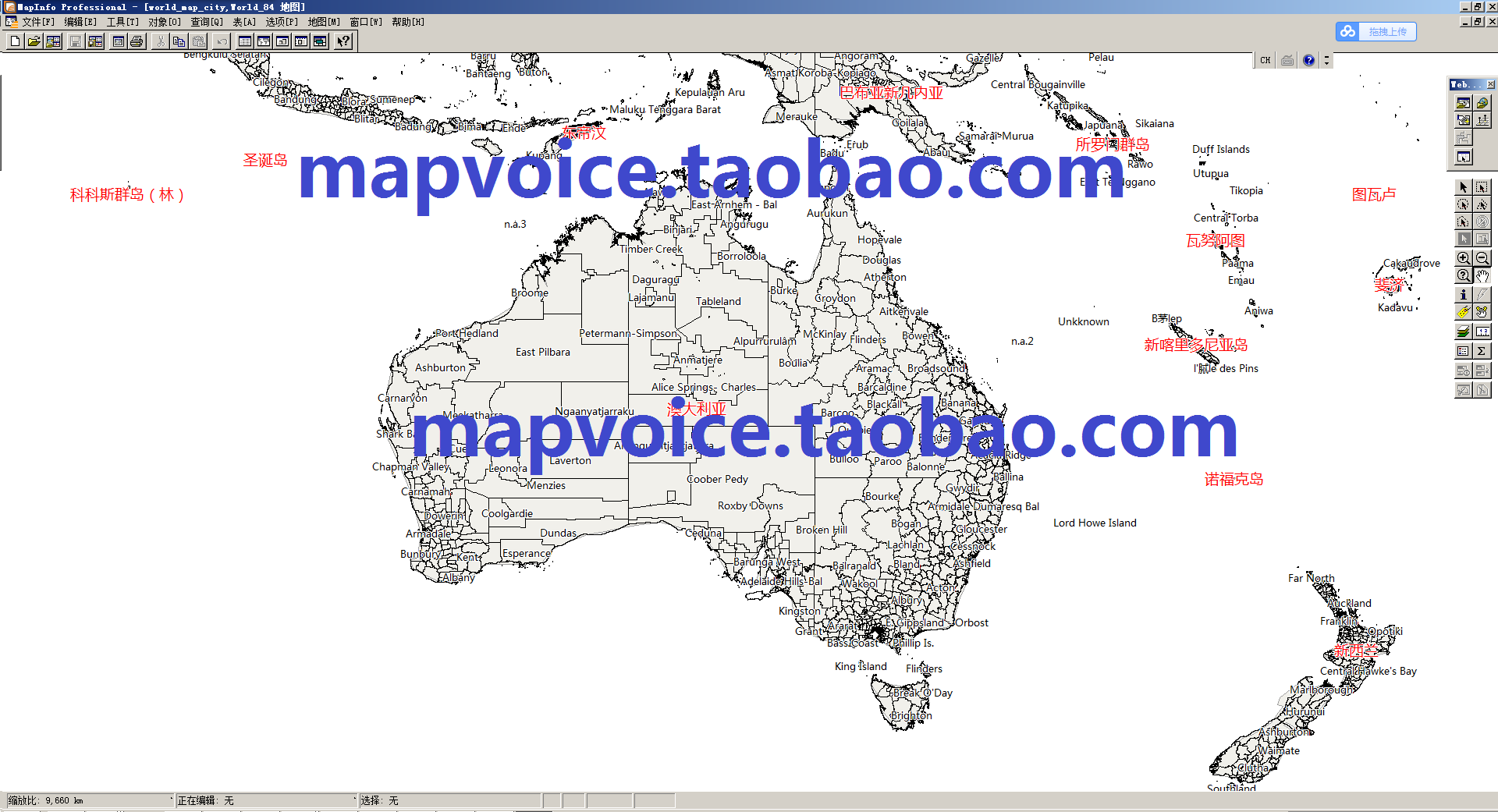Click the CH input language indicator
The width and height of the screenshot is (1498, 812).
(x=1265, y=60)
